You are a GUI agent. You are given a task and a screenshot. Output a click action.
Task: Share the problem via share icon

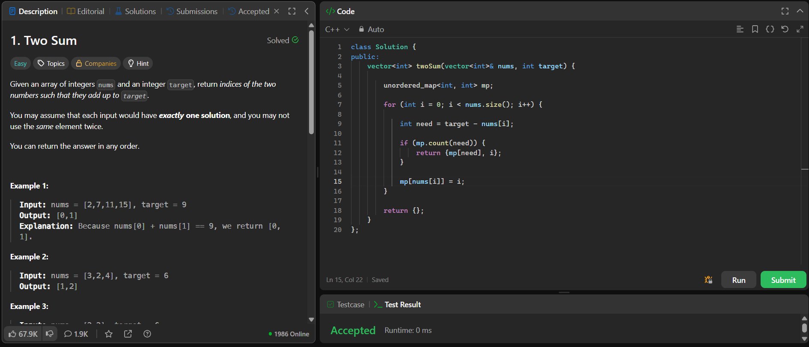click(x=128, y=334)
